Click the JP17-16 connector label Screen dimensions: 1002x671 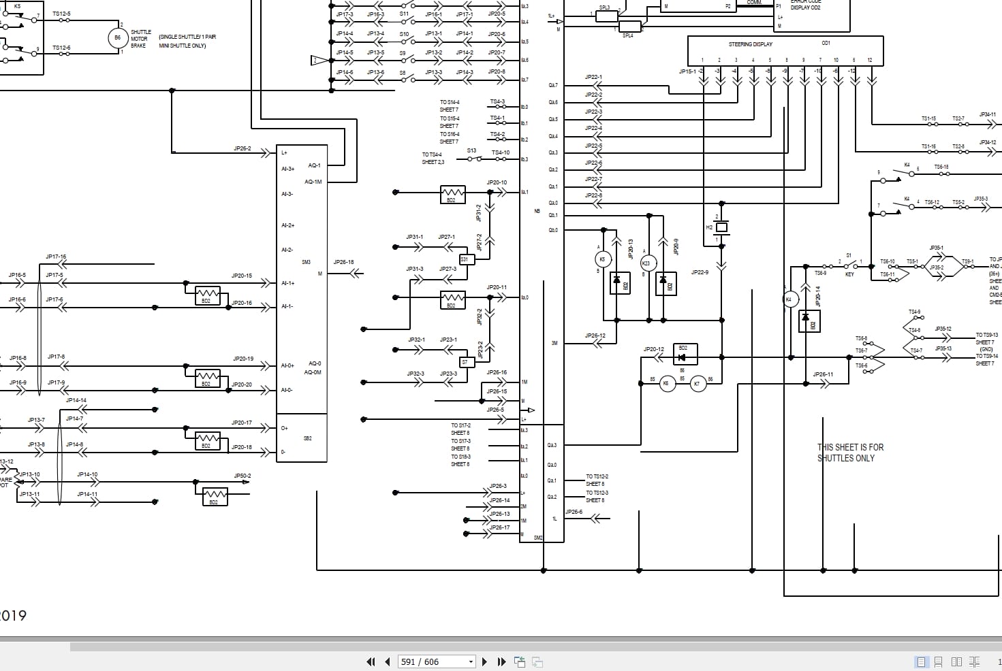click(x=56, y=257)
